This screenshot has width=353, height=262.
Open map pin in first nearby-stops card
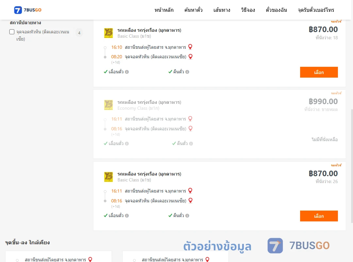(x=90, y=259)
